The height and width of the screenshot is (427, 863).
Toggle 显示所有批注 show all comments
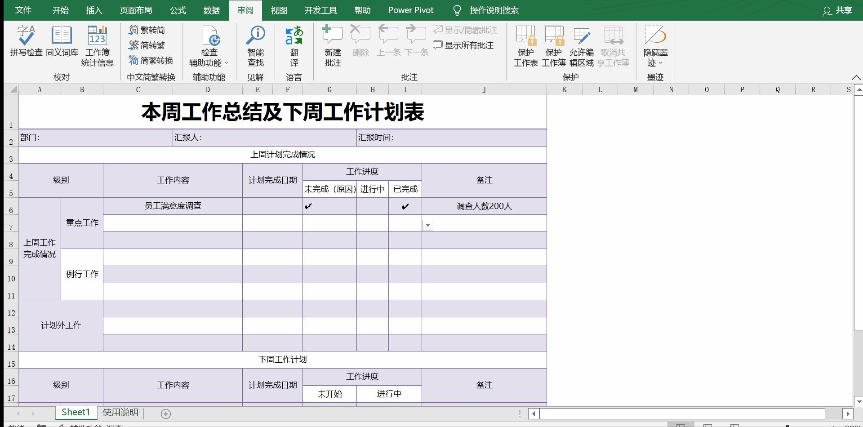(x=464, y=45)
